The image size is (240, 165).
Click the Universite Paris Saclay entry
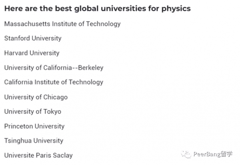(x=38, y=155)
